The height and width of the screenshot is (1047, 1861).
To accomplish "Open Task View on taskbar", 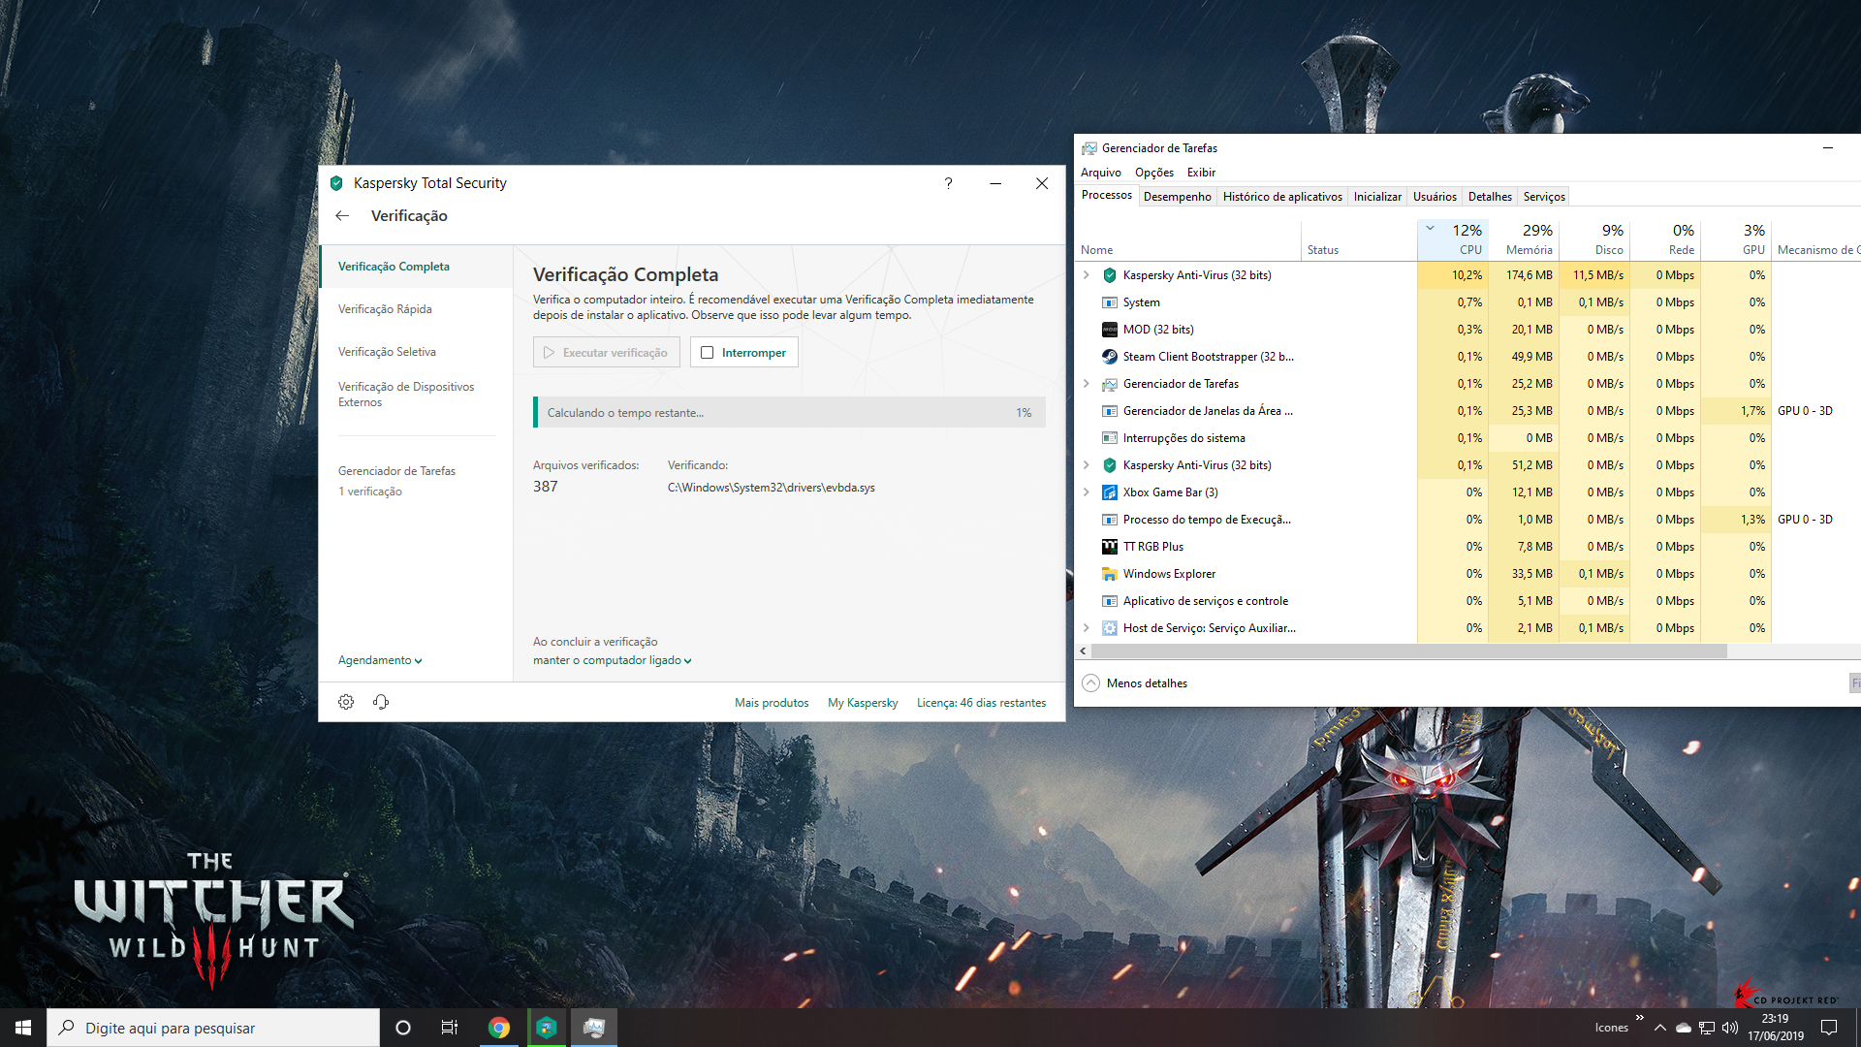I will pos(450,1028).
